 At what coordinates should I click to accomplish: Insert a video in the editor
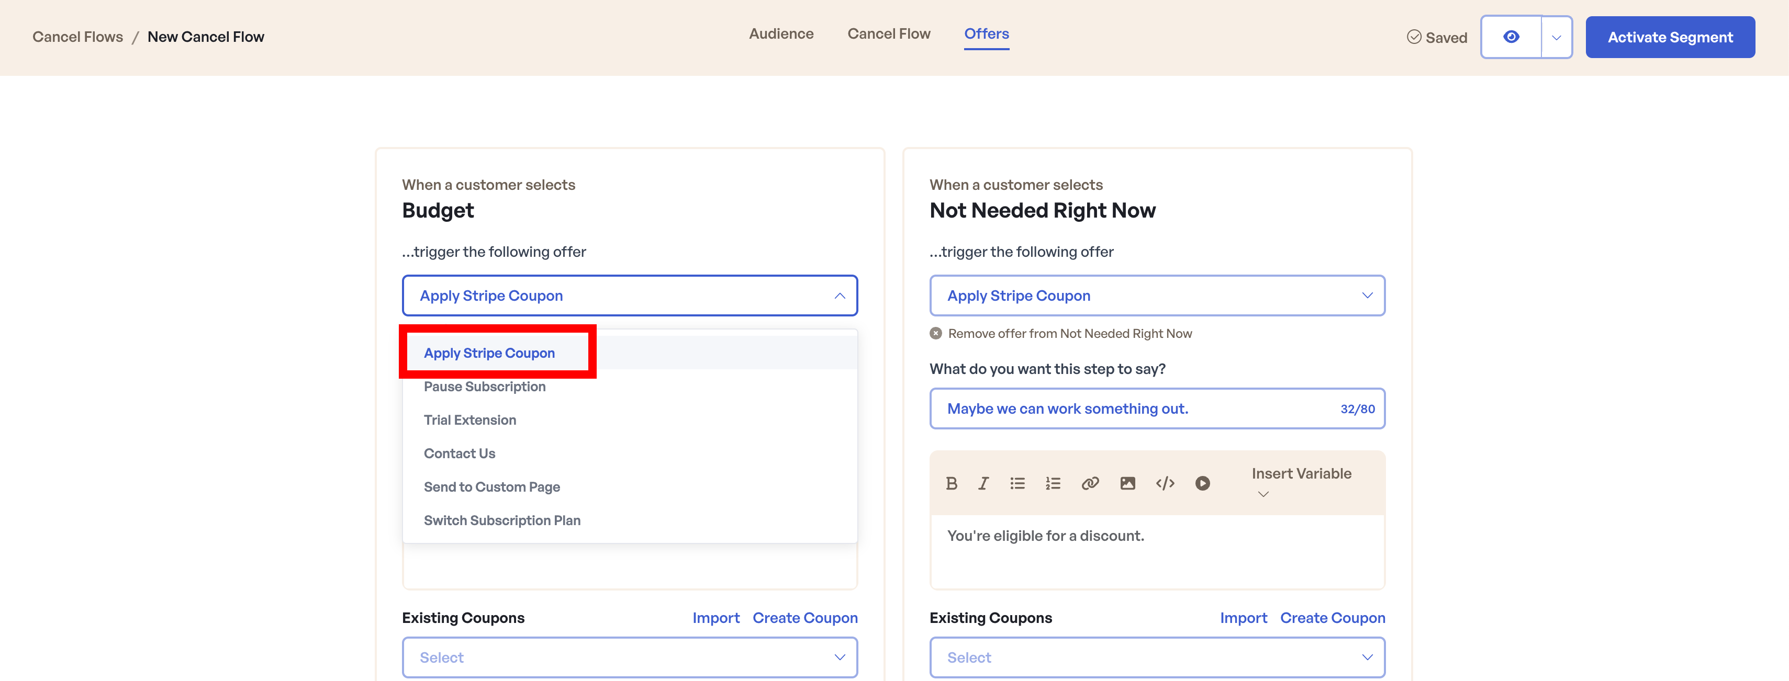[x=1202, y=483]
